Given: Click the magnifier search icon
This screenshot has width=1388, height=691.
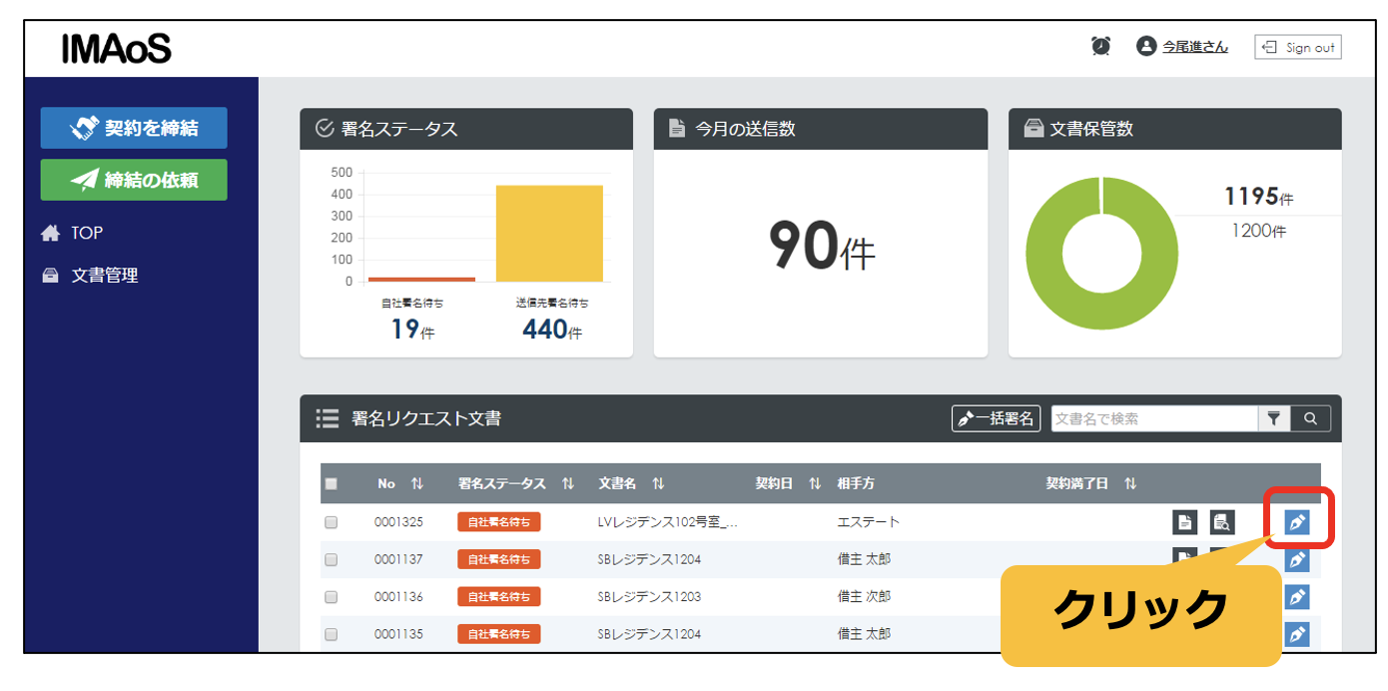Looking at the screenshot, I should click(x=1309, y=418).
